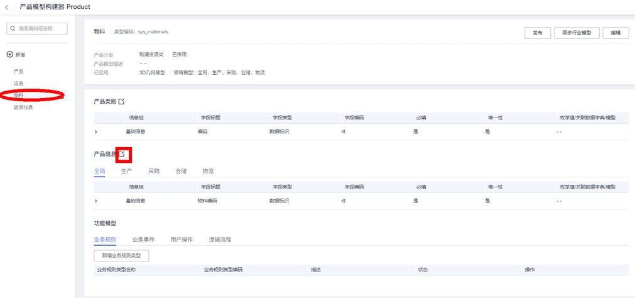Screen dimensions: 635x298
Task: Click the 新增业务规则类型 button
Action: 121,255
